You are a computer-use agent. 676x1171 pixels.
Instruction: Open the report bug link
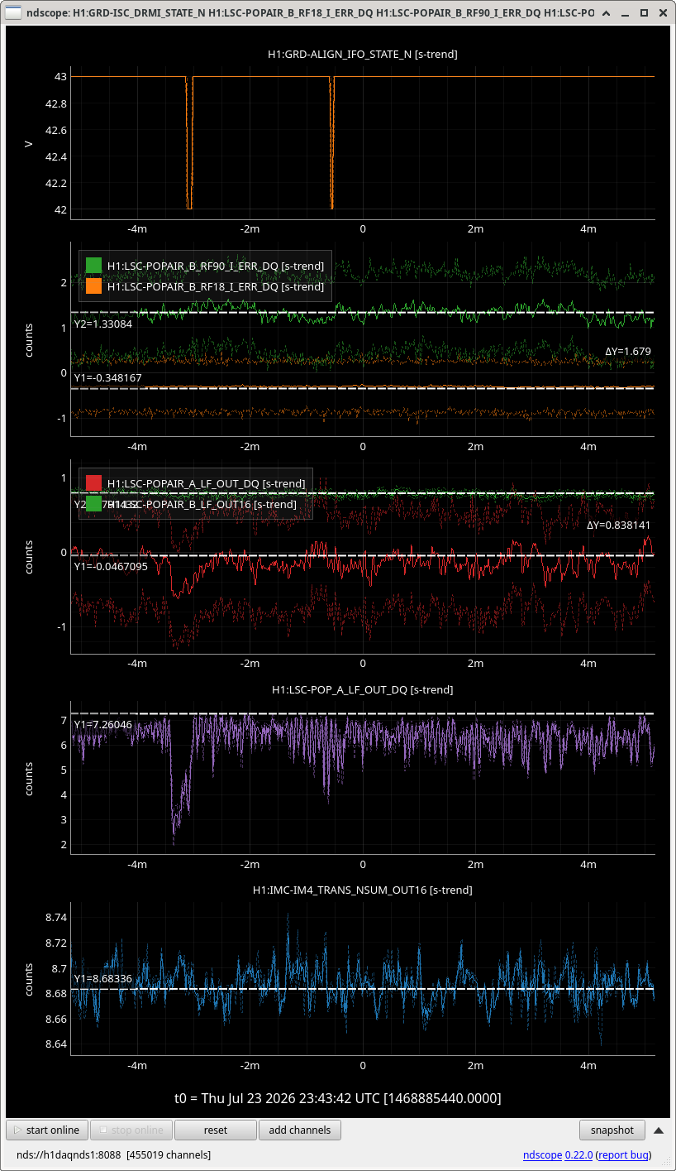click(623, 1154)
